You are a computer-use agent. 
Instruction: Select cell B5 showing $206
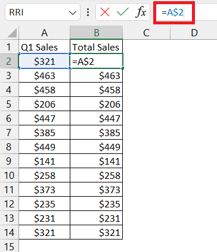click(97, 104)
